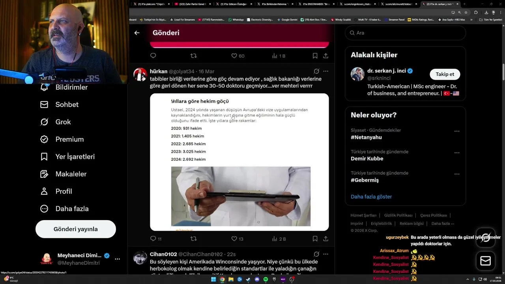Screen dimensions: 505x284
Task: Reply to the top post above hürkan
Action: 153,56
